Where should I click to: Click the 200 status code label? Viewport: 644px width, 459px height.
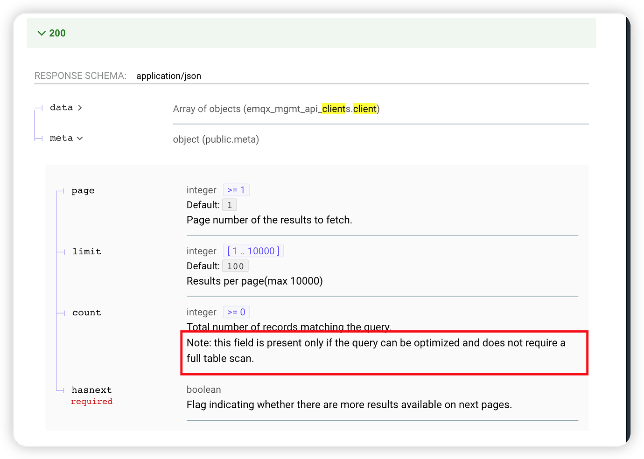(57, 34)
